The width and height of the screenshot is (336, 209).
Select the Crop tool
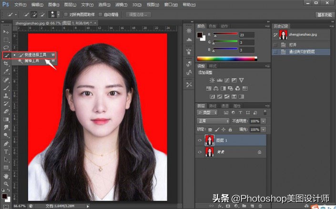point(6,63)
